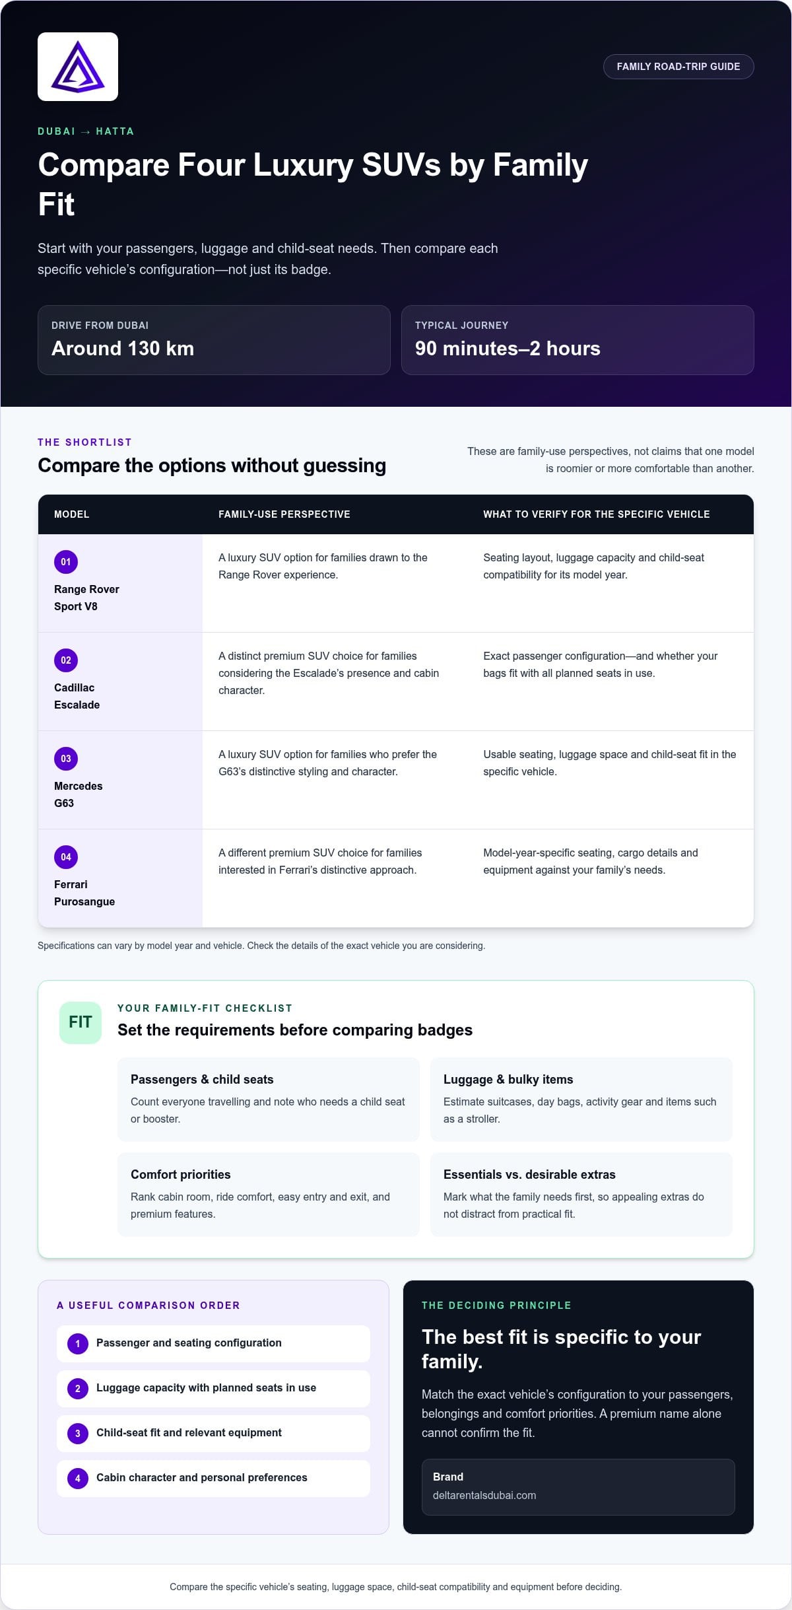Click the Drive From Dubai distance card
792x1610 pixels.
214,340
